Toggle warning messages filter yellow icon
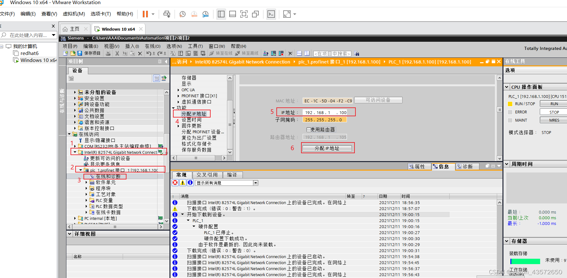 coord(183,183)
